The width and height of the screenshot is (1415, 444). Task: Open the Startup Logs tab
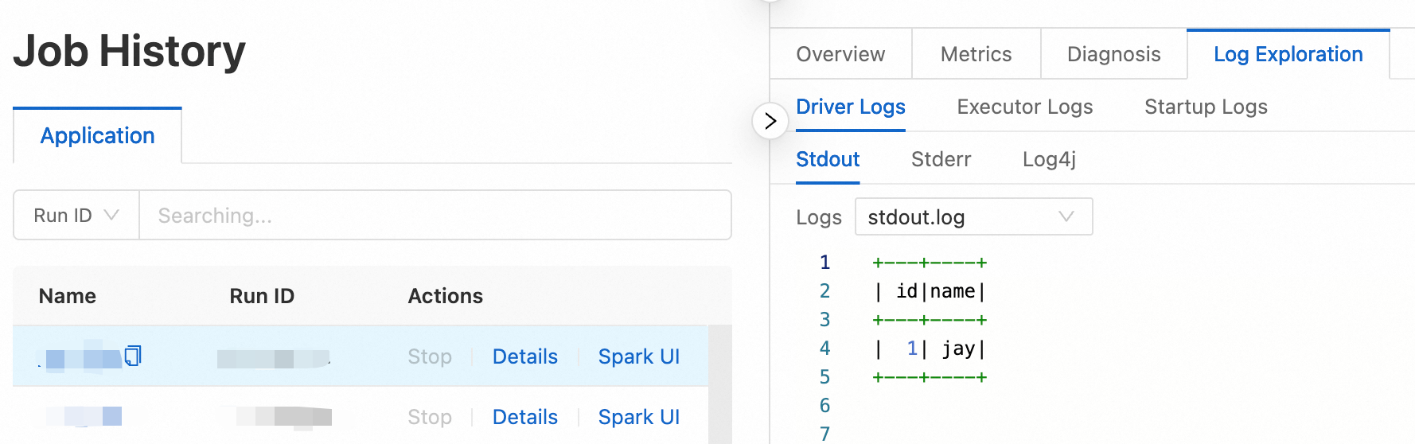click(x=1206, y=107)
